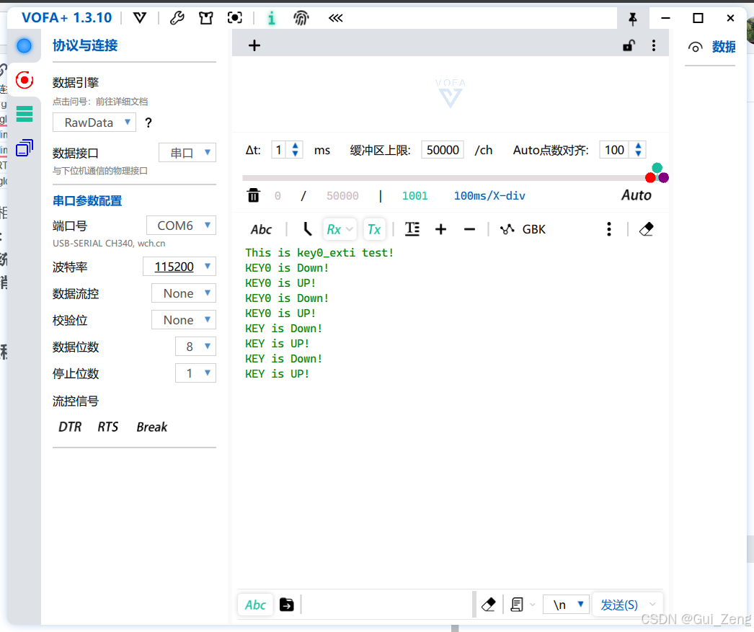The height and width of the screenshot is (632, 754).
Task: Click the Δt spinner arrows
Action: pyautogui.click(x=296, y=150)
